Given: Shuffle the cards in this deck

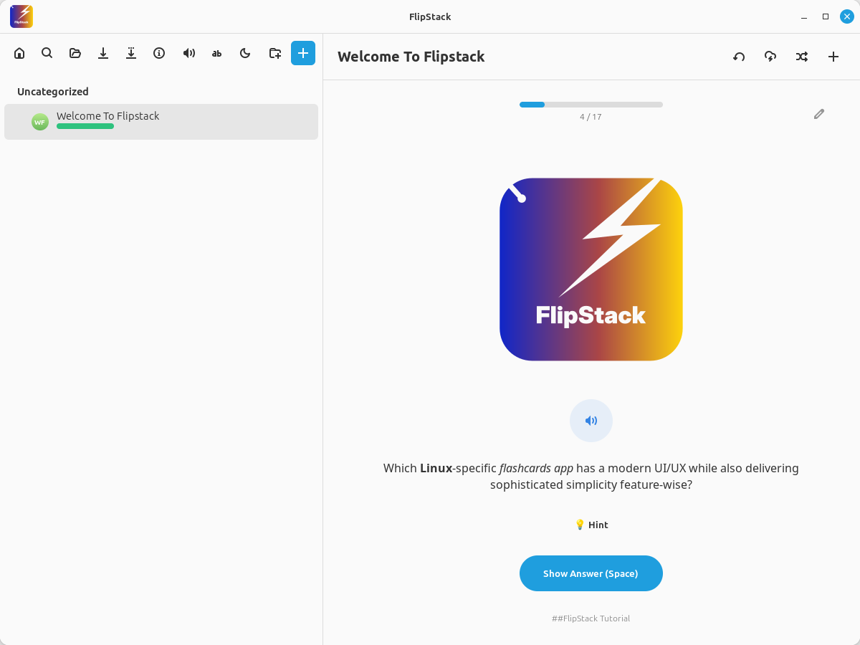Looking at the screenshot, I should click(802, 56).
